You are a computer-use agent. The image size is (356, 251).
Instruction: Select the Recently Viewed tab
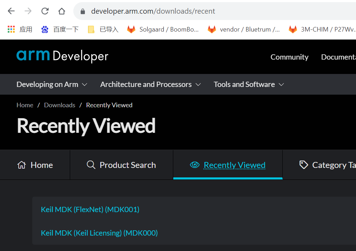tap(228, 165)
